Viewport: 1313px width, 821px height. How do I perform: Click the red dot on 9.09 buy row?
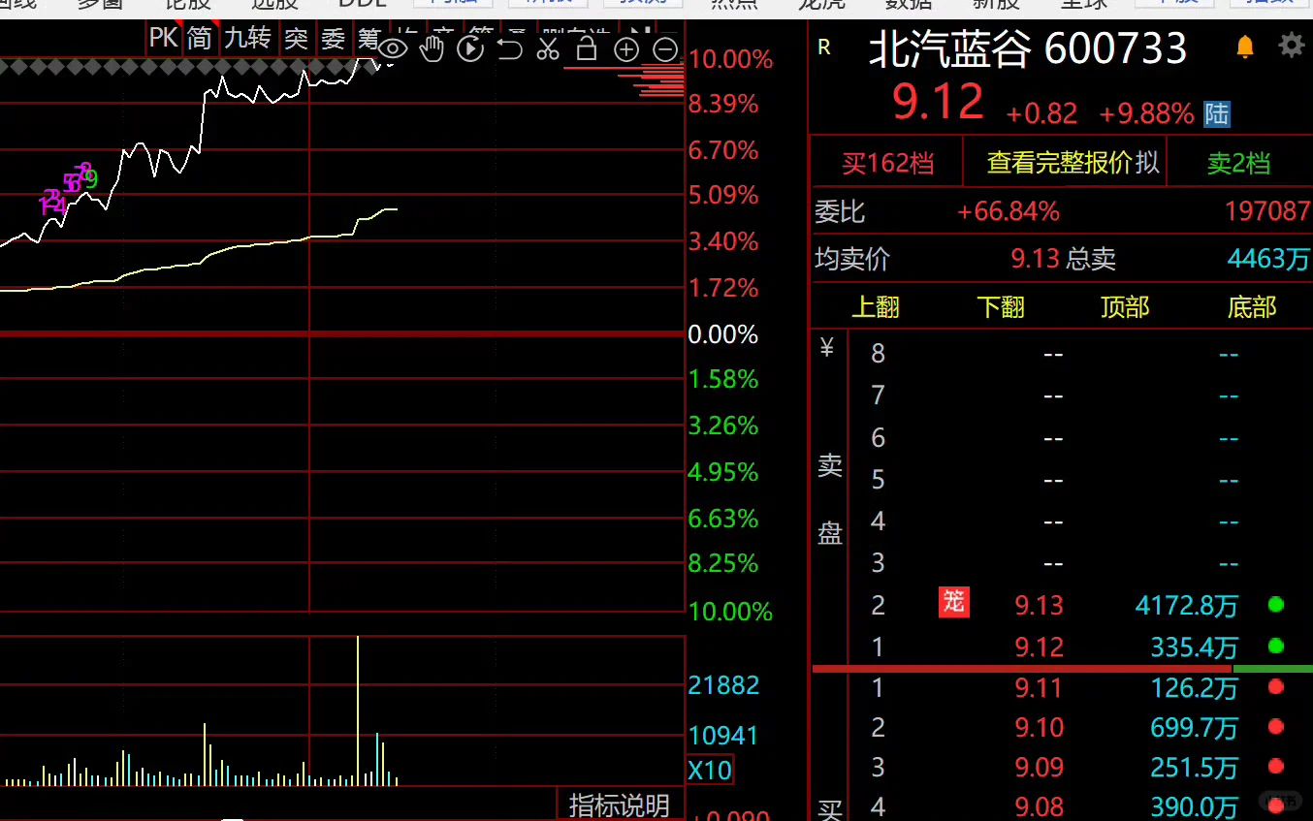[1276, 767]
